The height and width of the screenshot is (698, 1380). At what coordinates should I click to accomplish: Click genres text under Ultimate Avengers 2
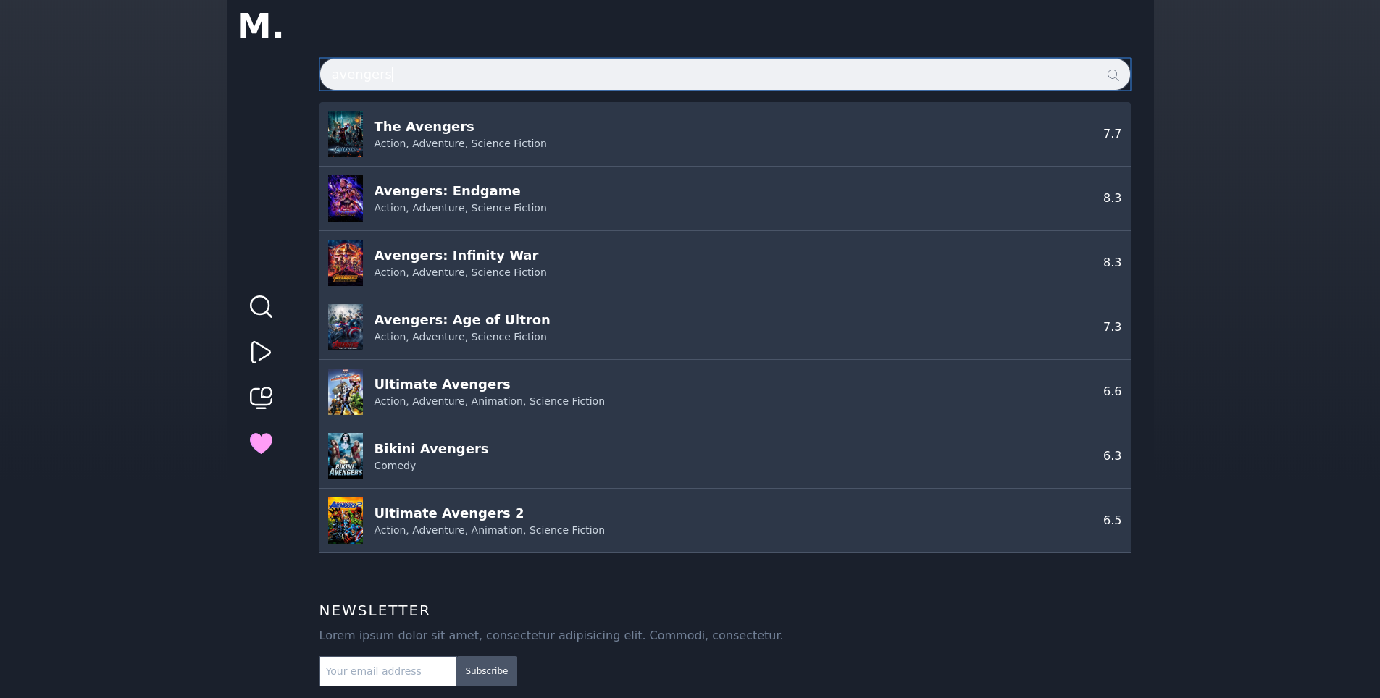click(x=489, y=530)
